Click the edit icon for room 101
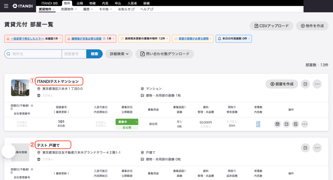 tap(286, 124)
